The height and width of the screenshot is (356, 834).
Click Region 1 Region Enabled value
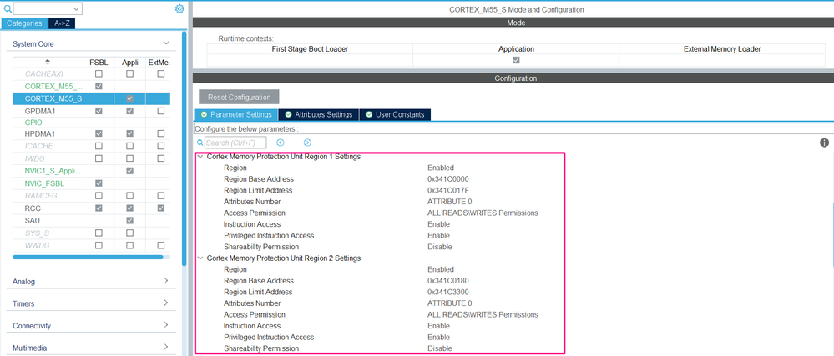441,168
